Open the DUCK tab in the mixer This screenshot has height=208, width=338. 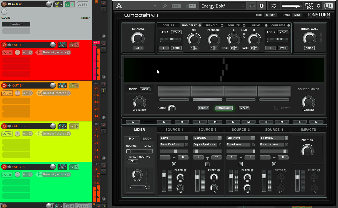click(147, 139)
